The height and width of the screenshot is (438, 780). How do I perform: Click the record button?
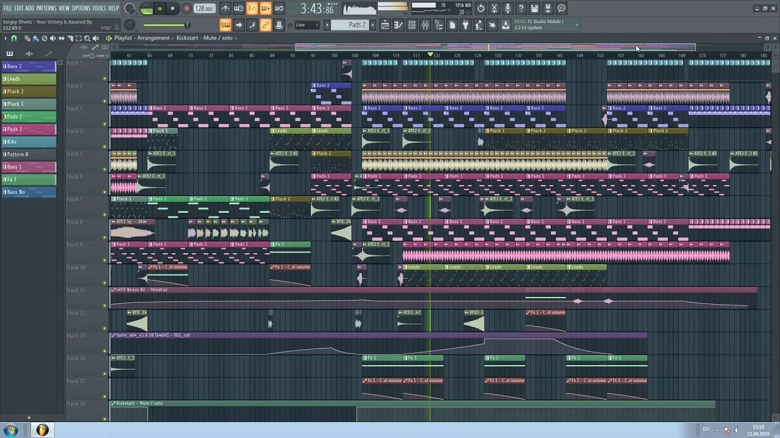[x=186, y=9]
